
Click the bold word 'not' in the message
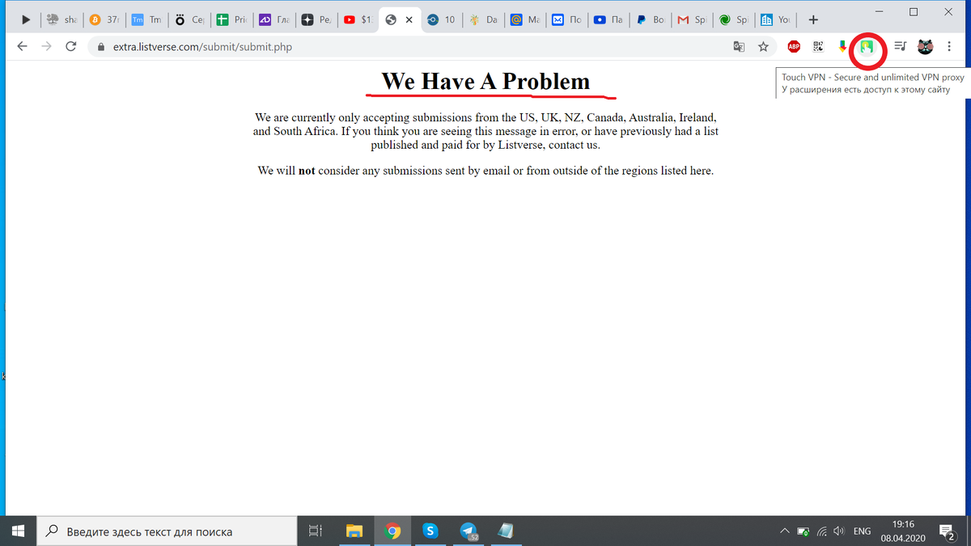(307, 171)
